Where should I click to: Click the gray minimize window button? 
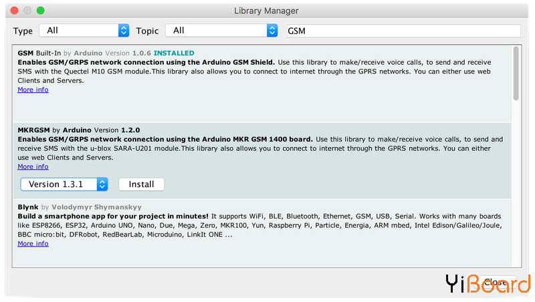(27, 11)
